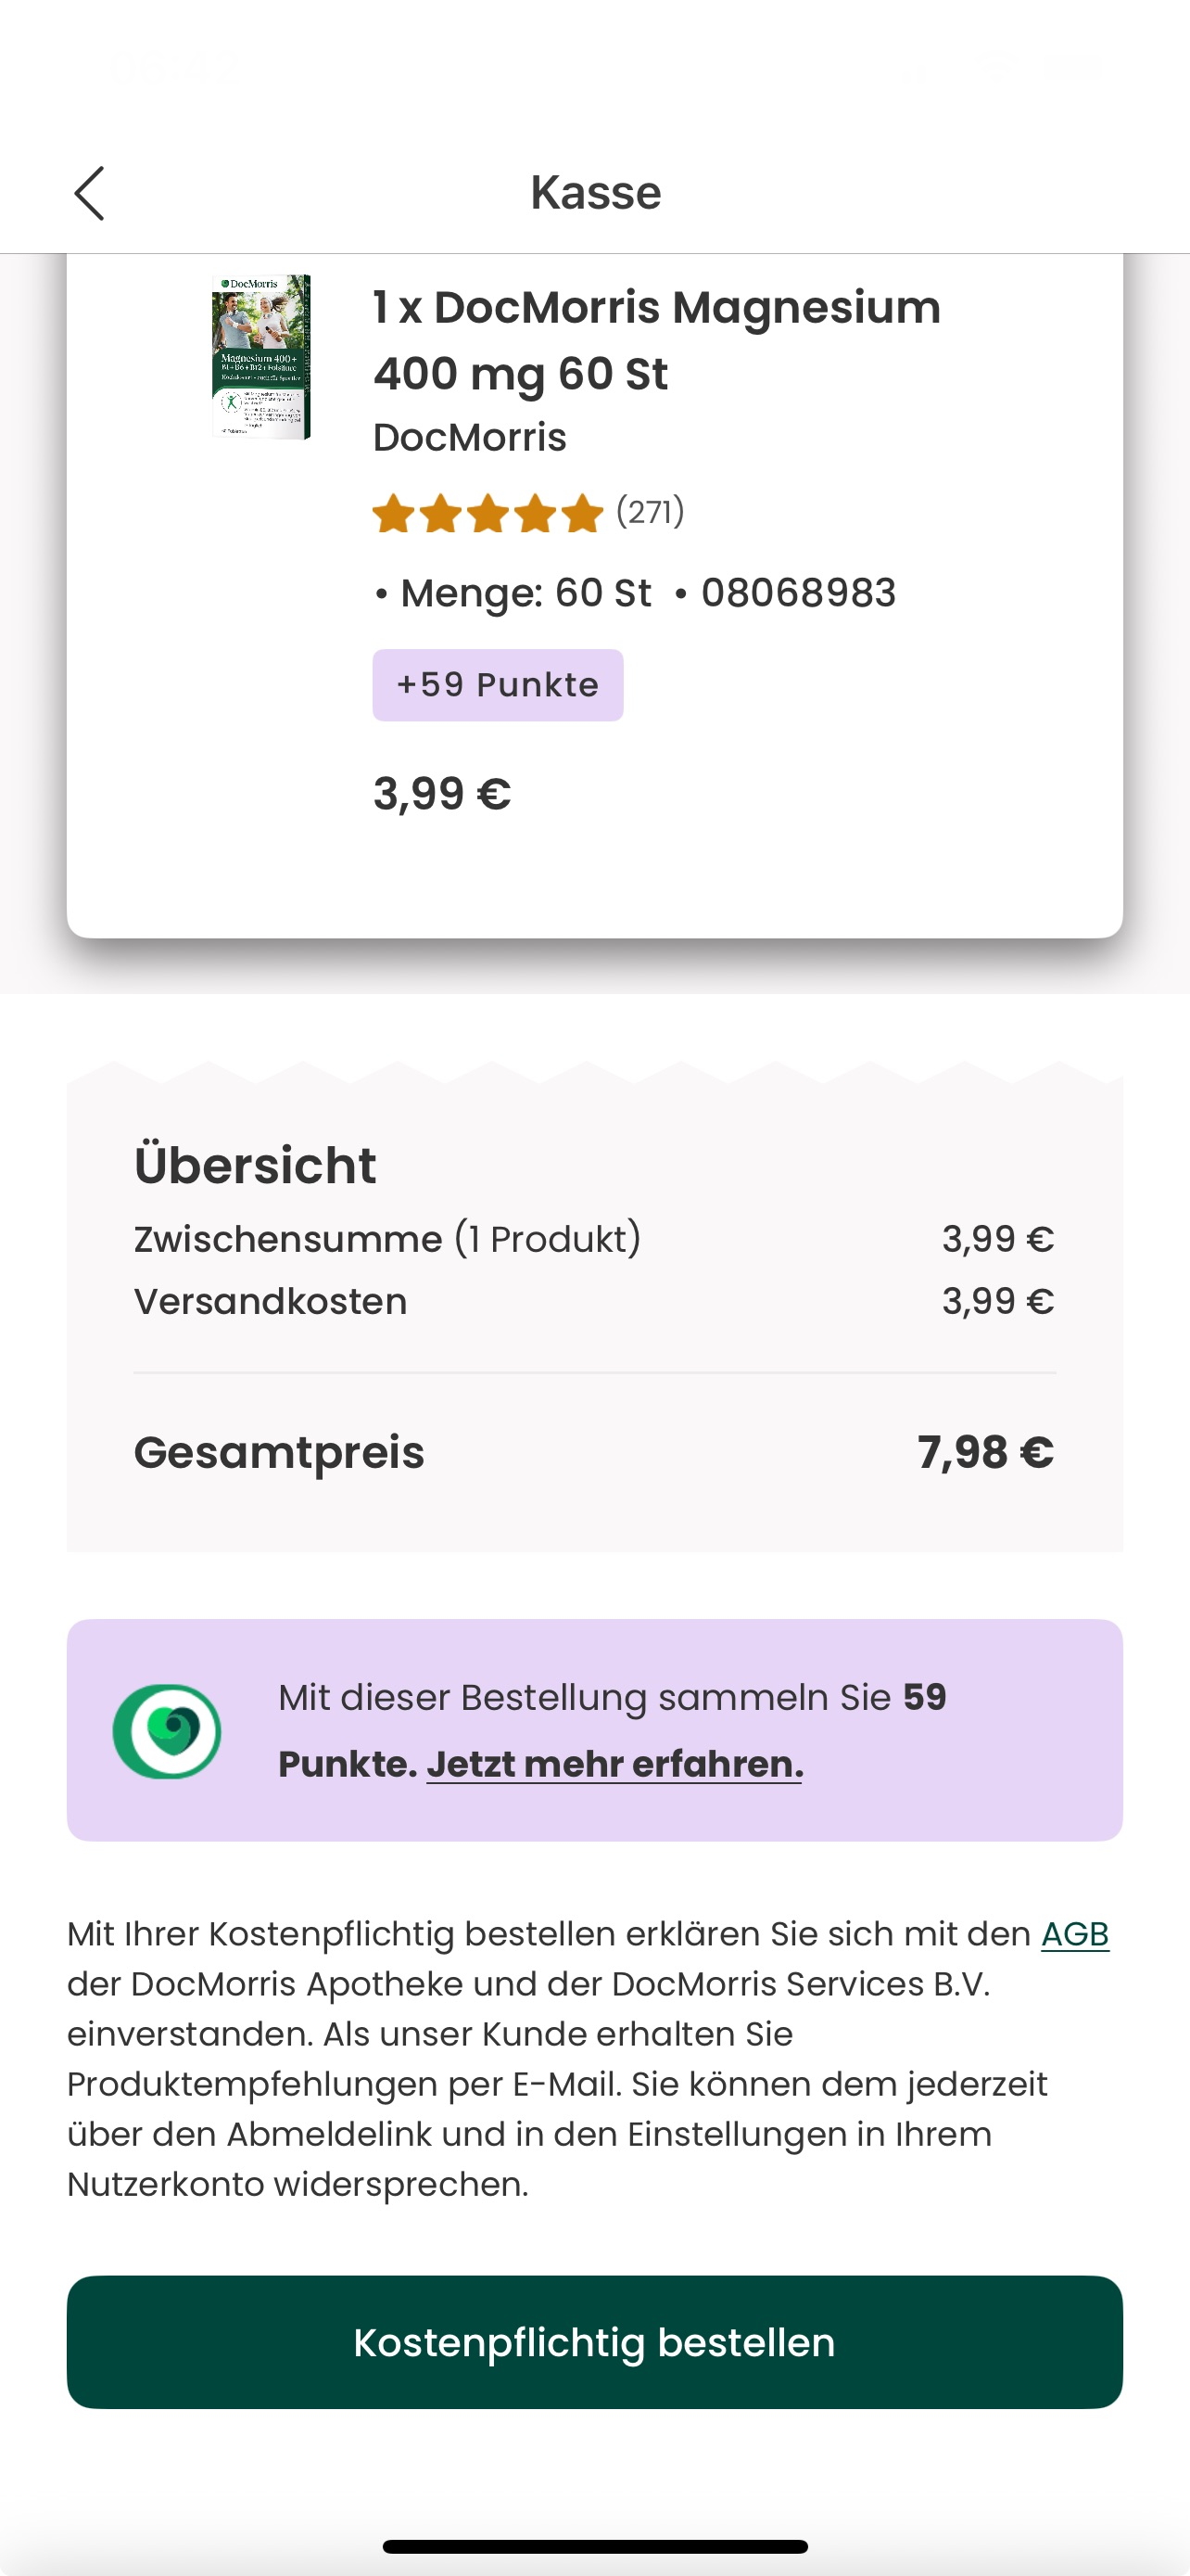1190x2576 pixels.
Task: Tap the article number 08068983
Action: tap(798, 593)
